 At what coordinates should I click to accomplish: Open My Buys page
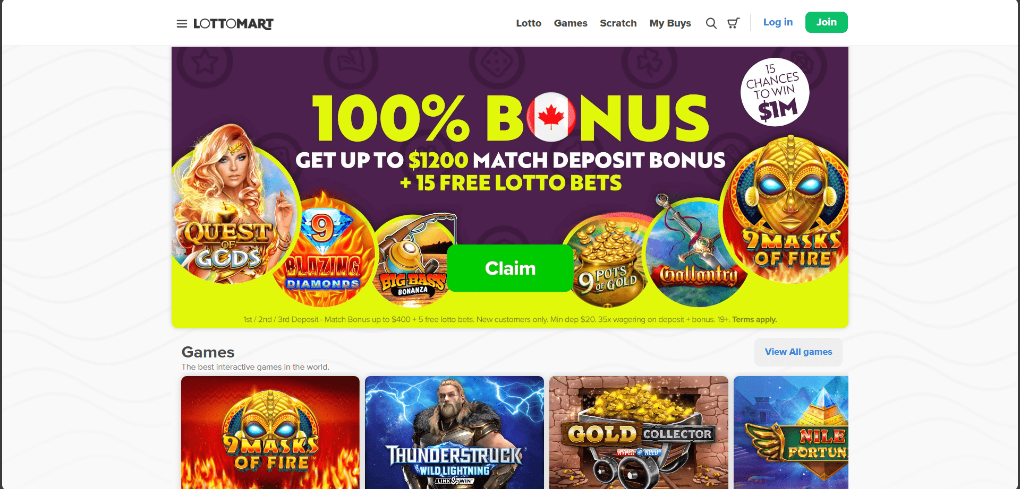pos(670,23)
